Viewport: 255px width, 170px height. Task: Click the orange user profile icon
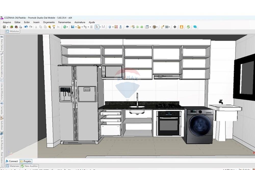(182, 27)
